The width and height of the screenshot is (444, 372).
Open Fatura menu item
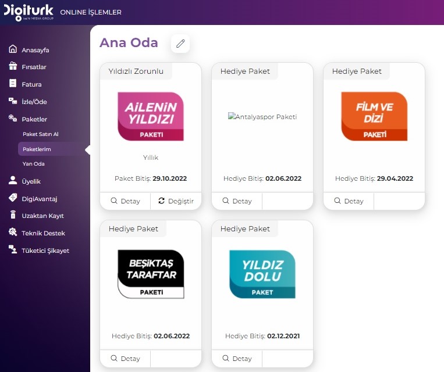(31, 84)
